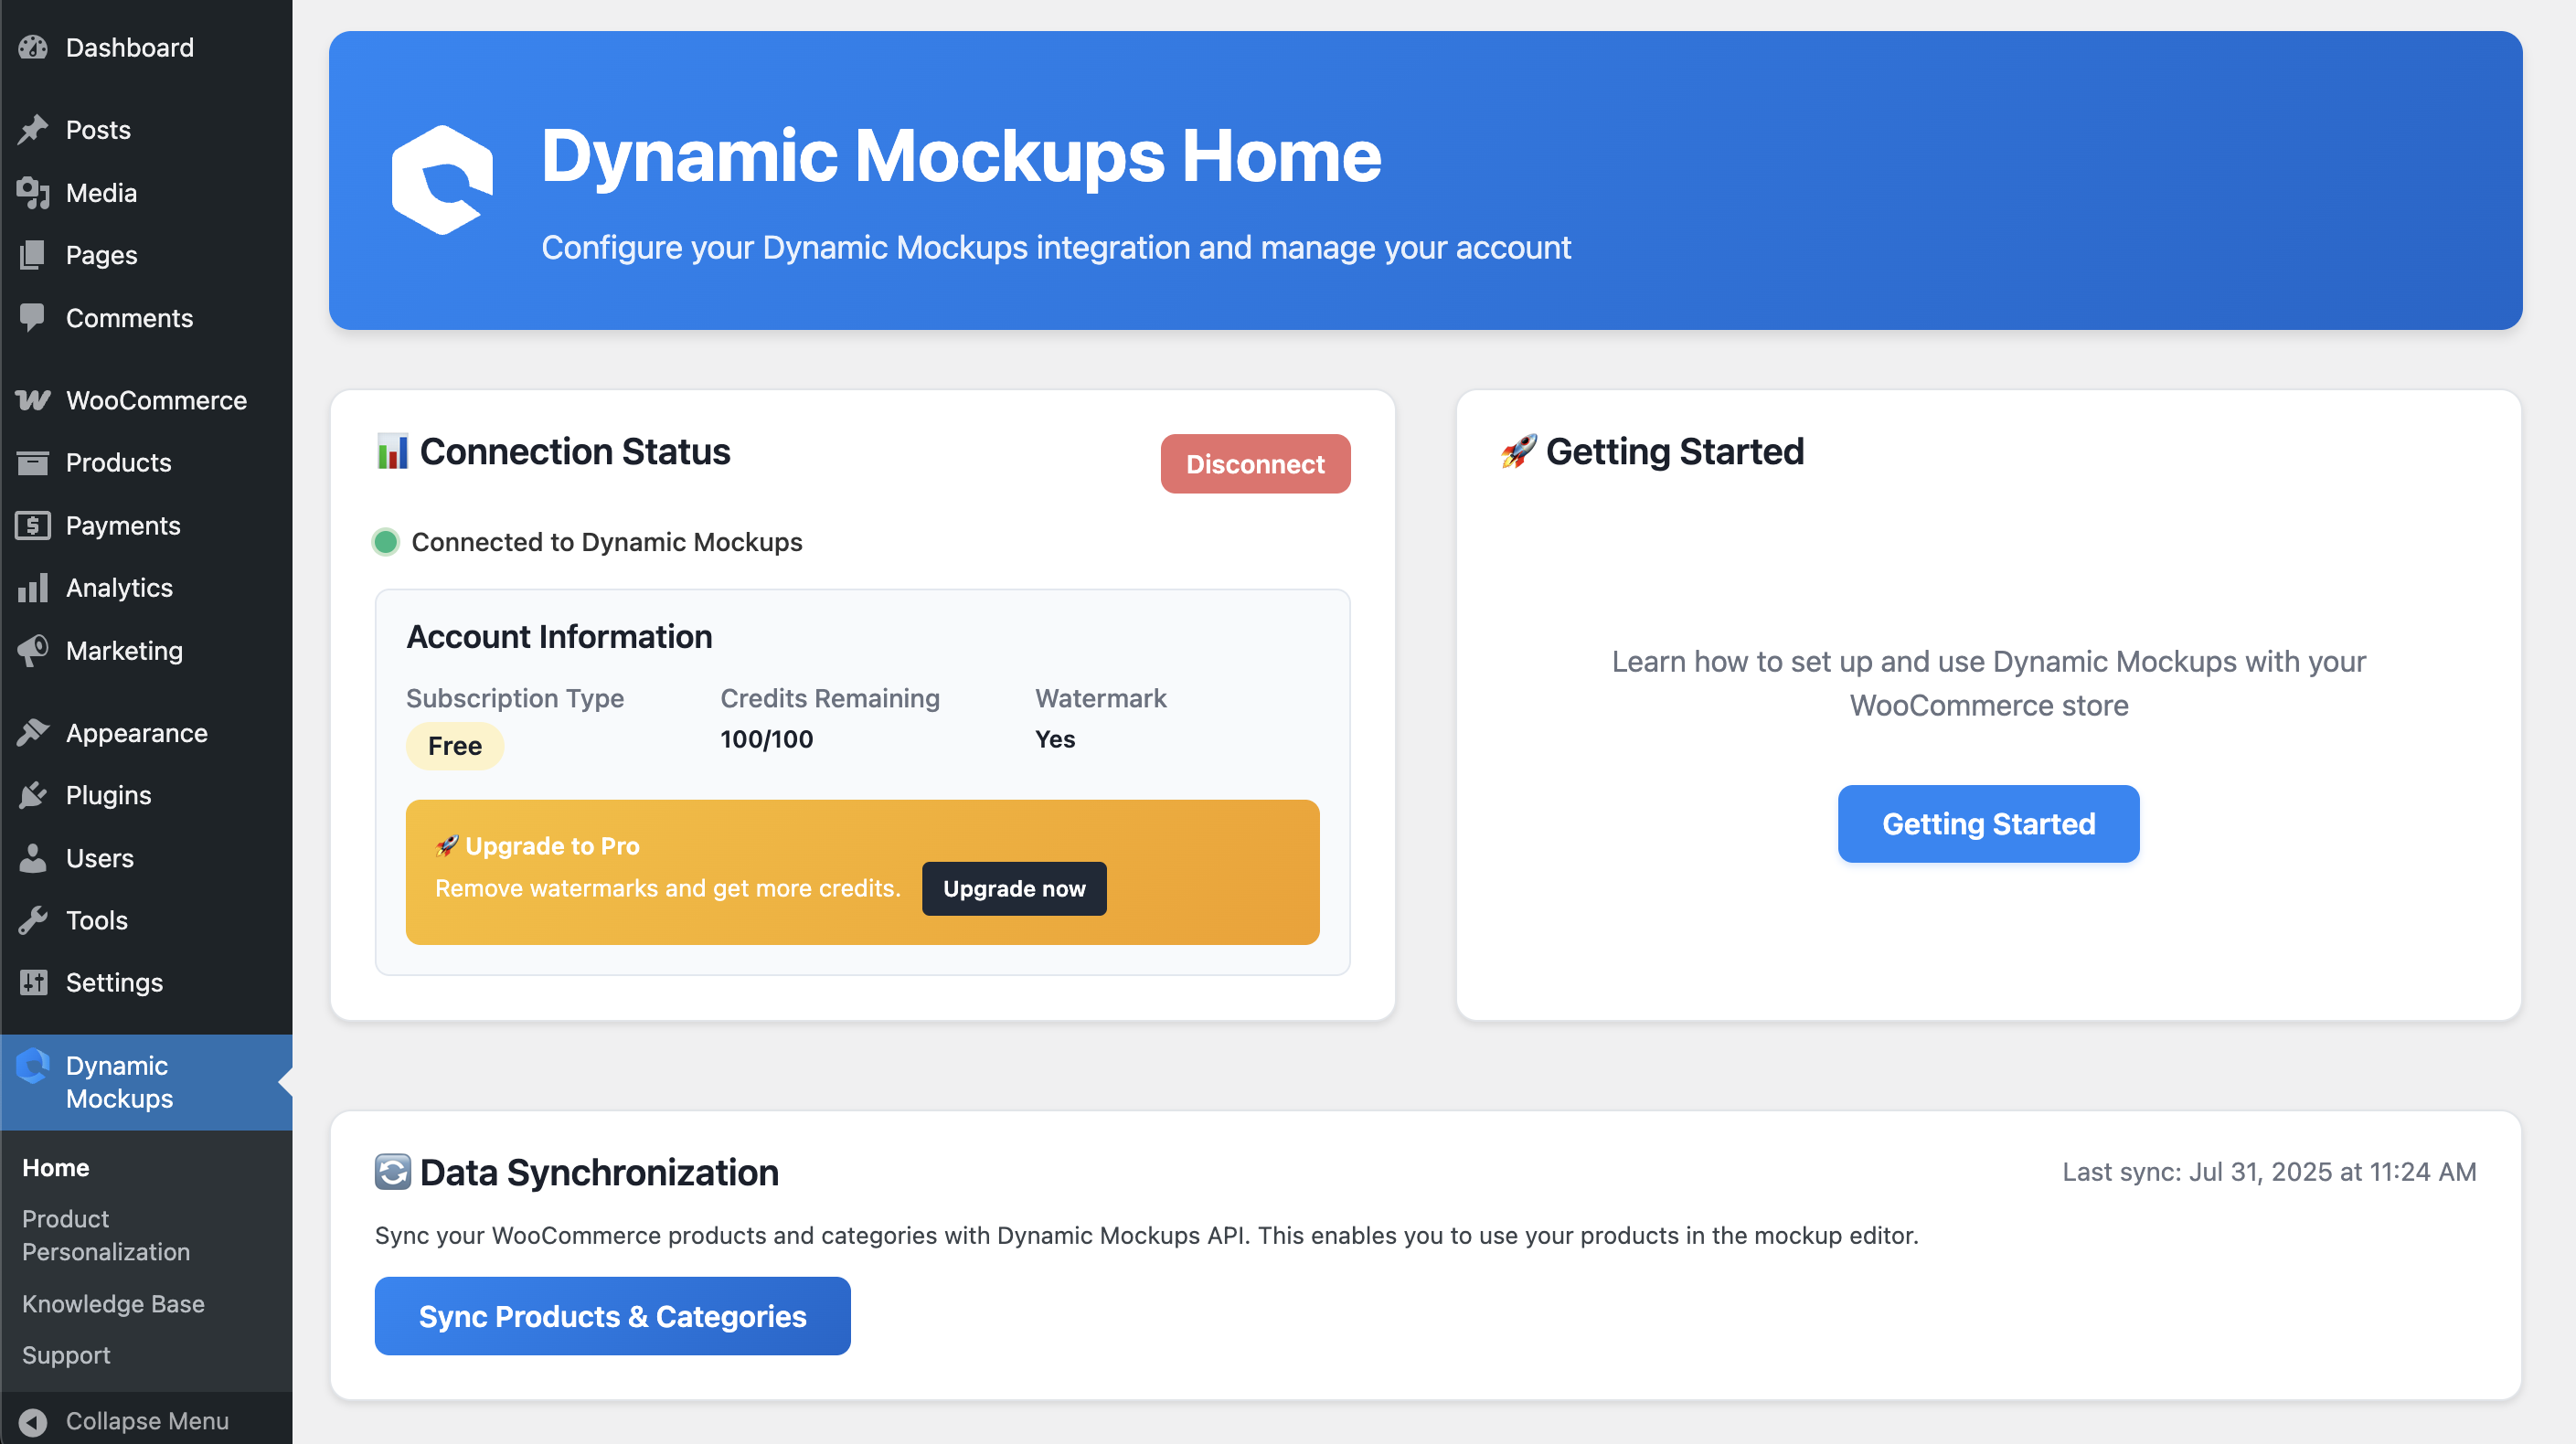The width and height of the screenshot is (2576, 1444).
Task: Click the Upgrade to Pro heading
Action: tap(552, 846)
